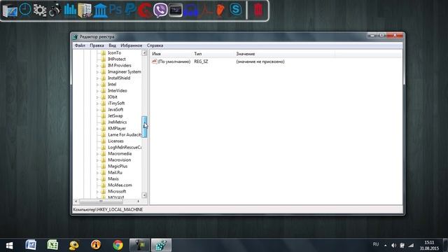Open Excel from the taskbar
The image size is (448, 252).
coord(52,245)
